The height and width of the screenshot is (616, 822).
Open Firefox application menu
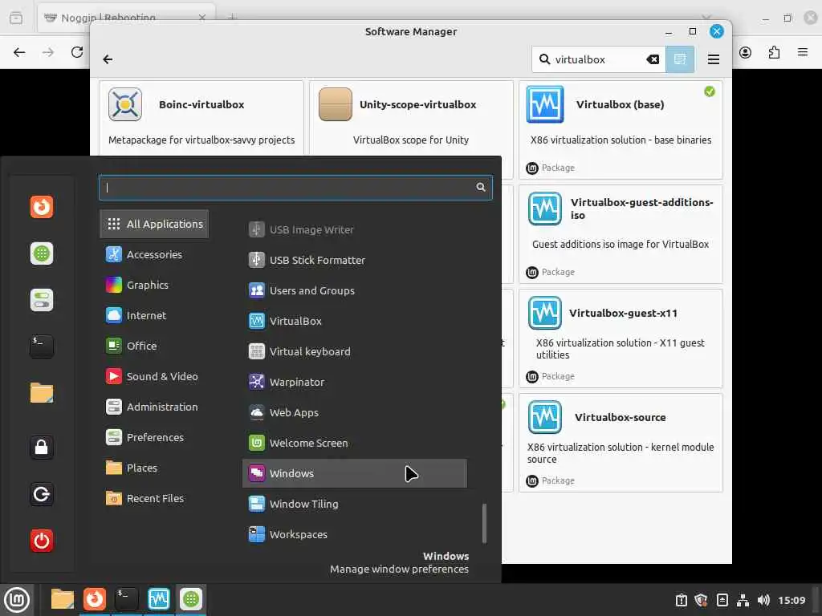(x=802, y=52)
